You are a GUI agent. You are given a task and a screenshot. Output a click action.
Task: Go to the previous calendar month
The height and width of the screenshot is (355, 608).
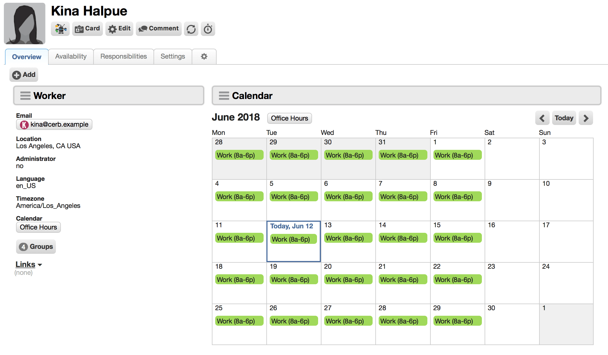click(542, 118)
